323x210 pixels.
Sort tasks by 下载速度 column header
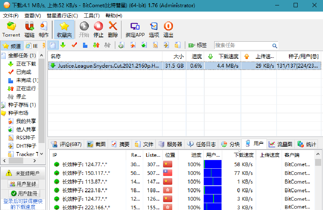[x=223, y=56]
